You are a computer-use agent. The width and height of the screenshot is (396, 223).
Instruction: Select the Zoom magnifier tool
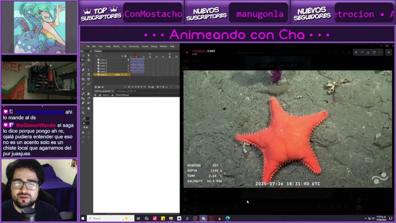click(x=83, y=113)
